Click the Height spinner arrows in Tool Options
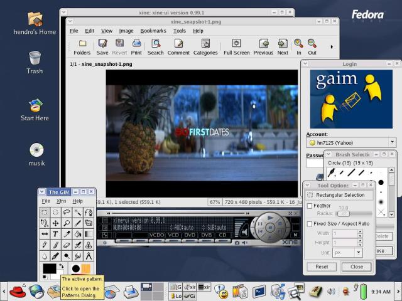 point(360,243)
